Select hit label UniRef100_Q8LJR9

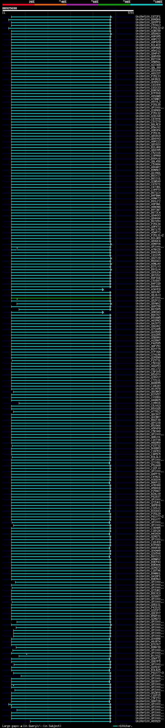pos(148,68)
